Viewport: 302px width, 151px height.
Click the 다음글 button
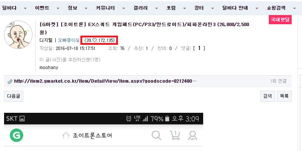(x=14, y=96)
